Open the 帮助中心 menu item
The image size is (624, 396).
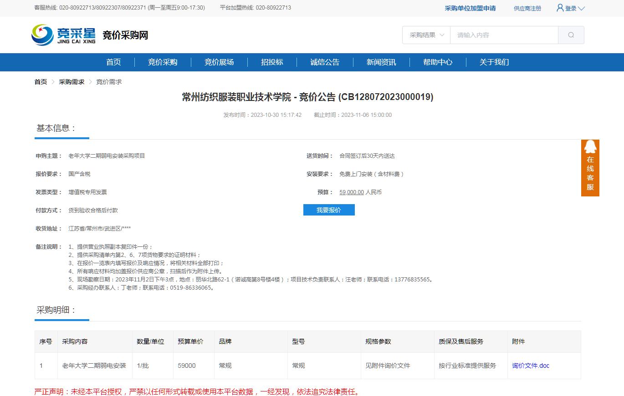pyautogui.click(x=438, y=62)
